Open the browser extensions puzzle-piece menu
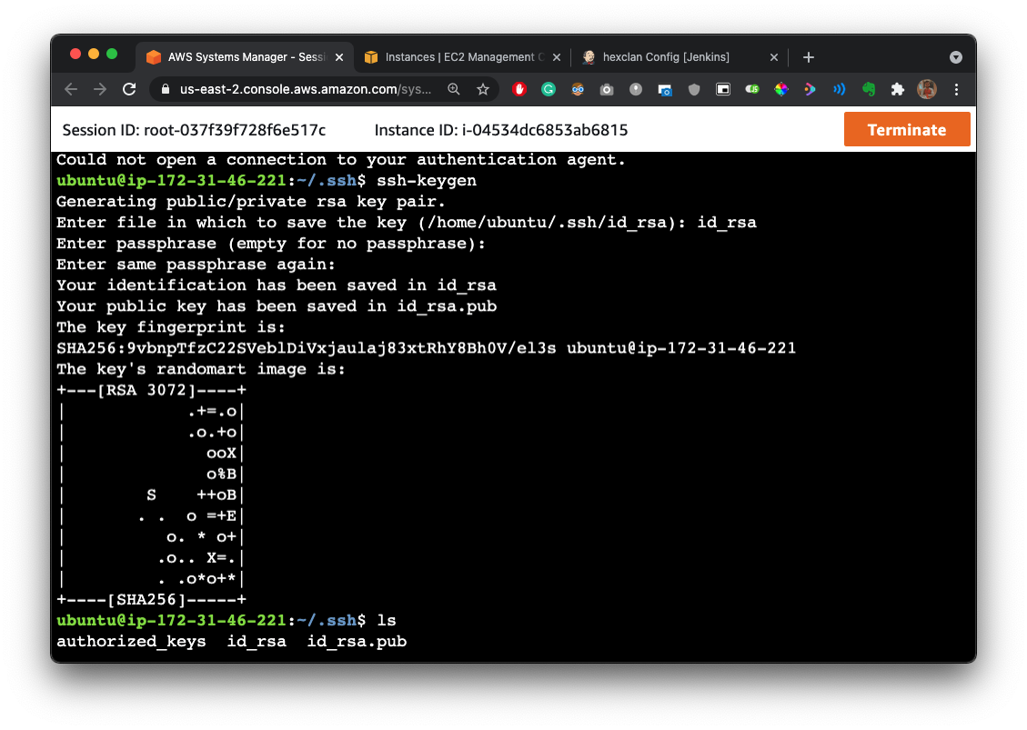This screenshot has height=730, width=1027. (x=897, y=89)
